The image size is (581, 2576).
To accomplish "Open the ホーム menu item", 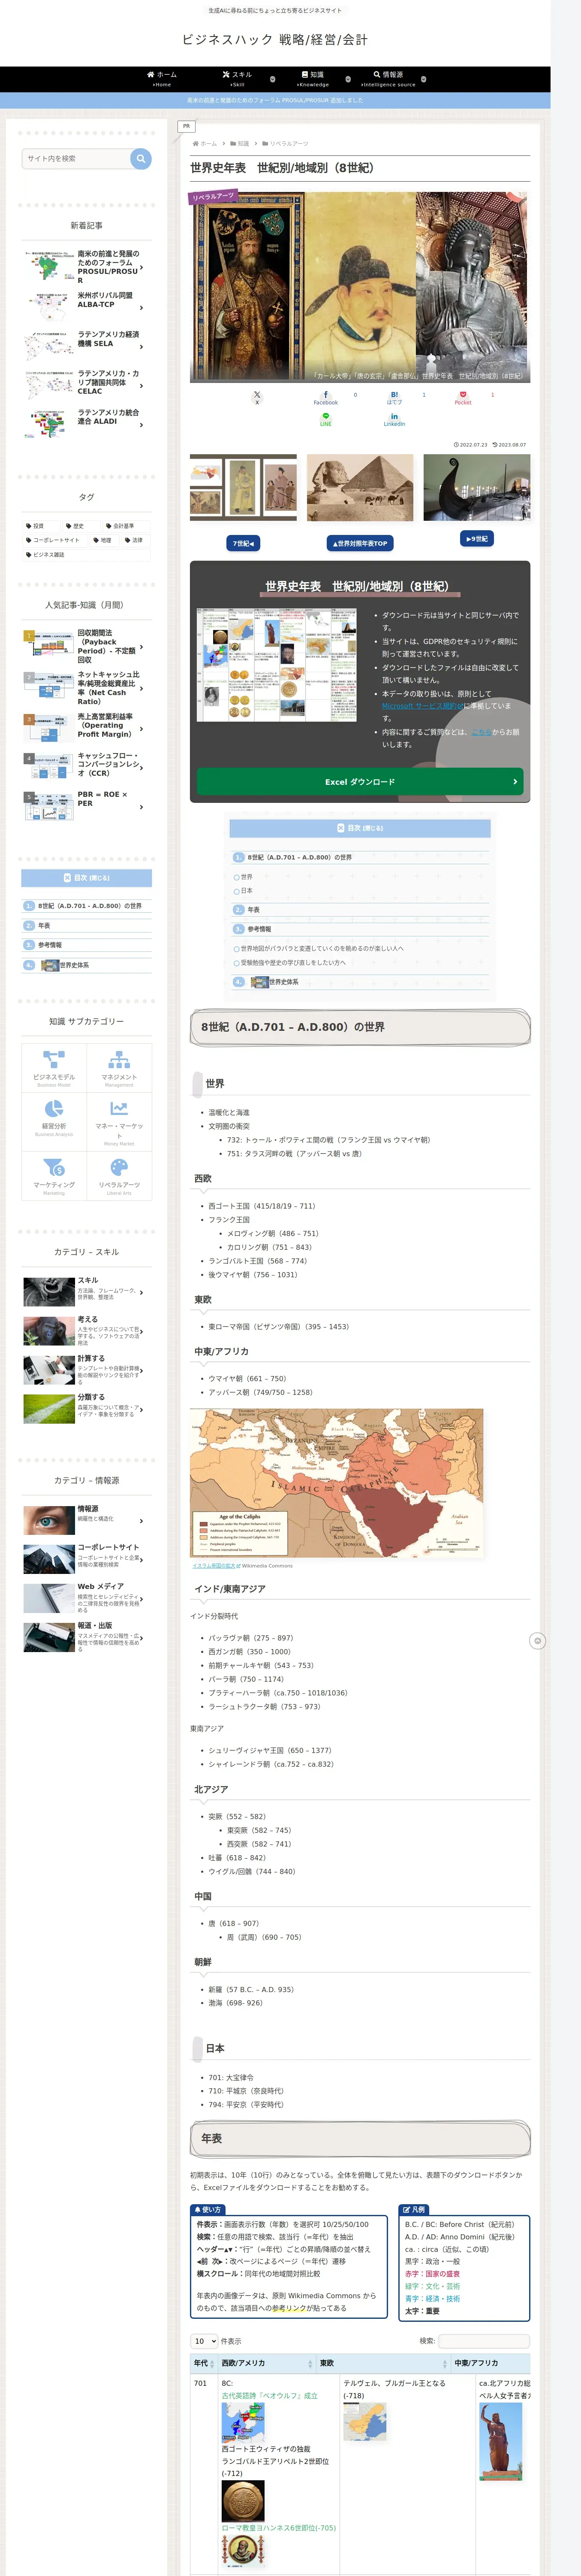I will pos(162,79).
